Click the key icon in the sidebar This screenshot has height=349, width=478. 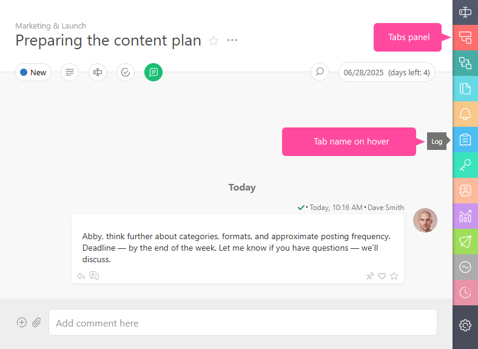[x=465, y=165]
